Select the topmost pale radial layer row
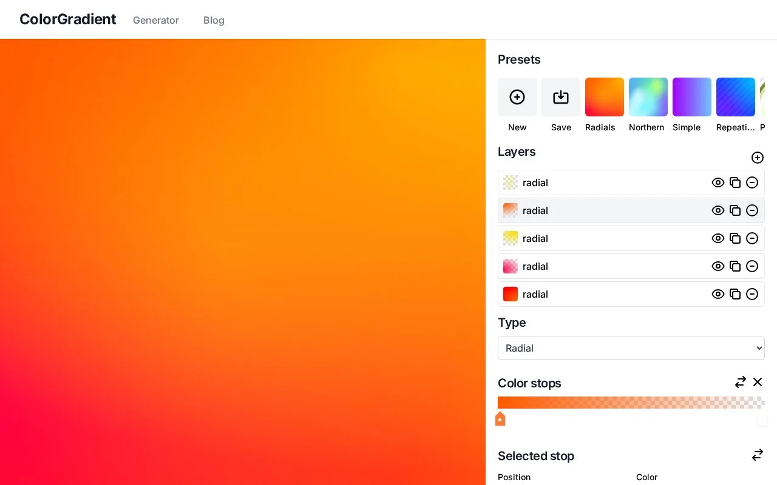Screen dimensions: 777x485 (631, 182)
